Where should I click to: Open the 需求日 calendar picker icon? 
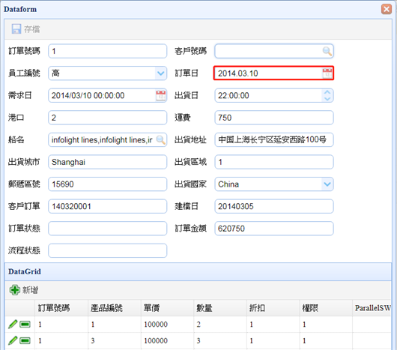[x=160, y=96]
